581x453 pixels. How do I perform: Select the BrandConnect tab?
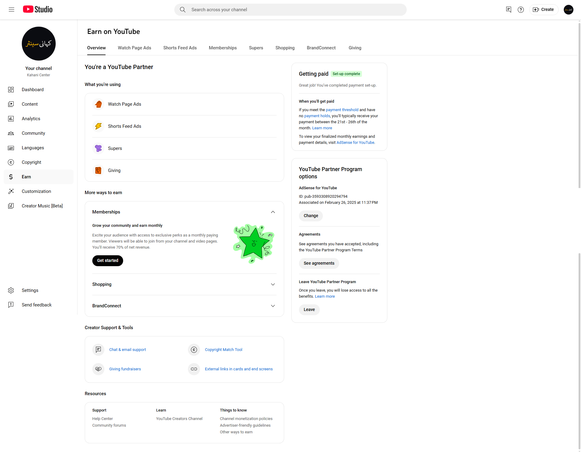click(321, 48)
